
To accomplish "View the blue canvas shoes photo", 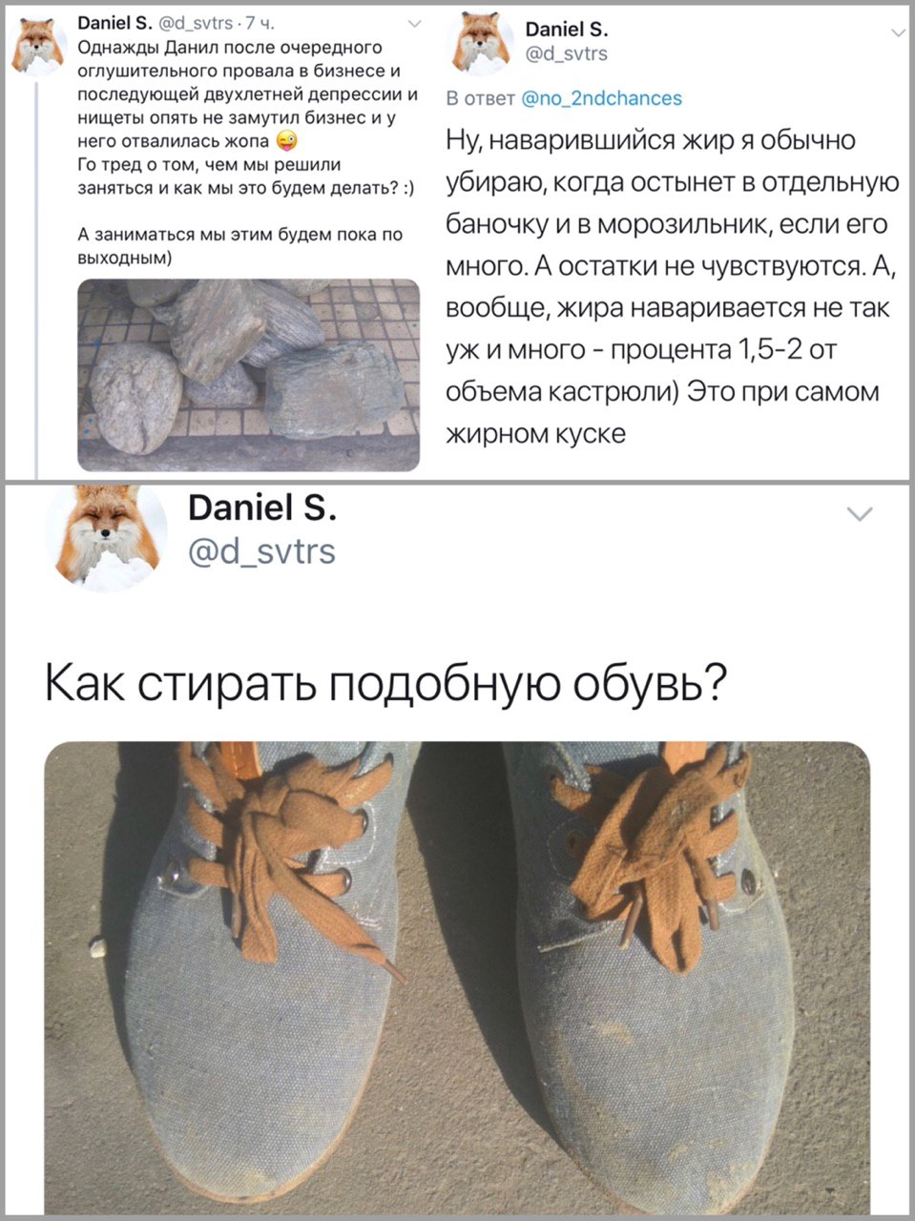I will [x=457, y=979].
